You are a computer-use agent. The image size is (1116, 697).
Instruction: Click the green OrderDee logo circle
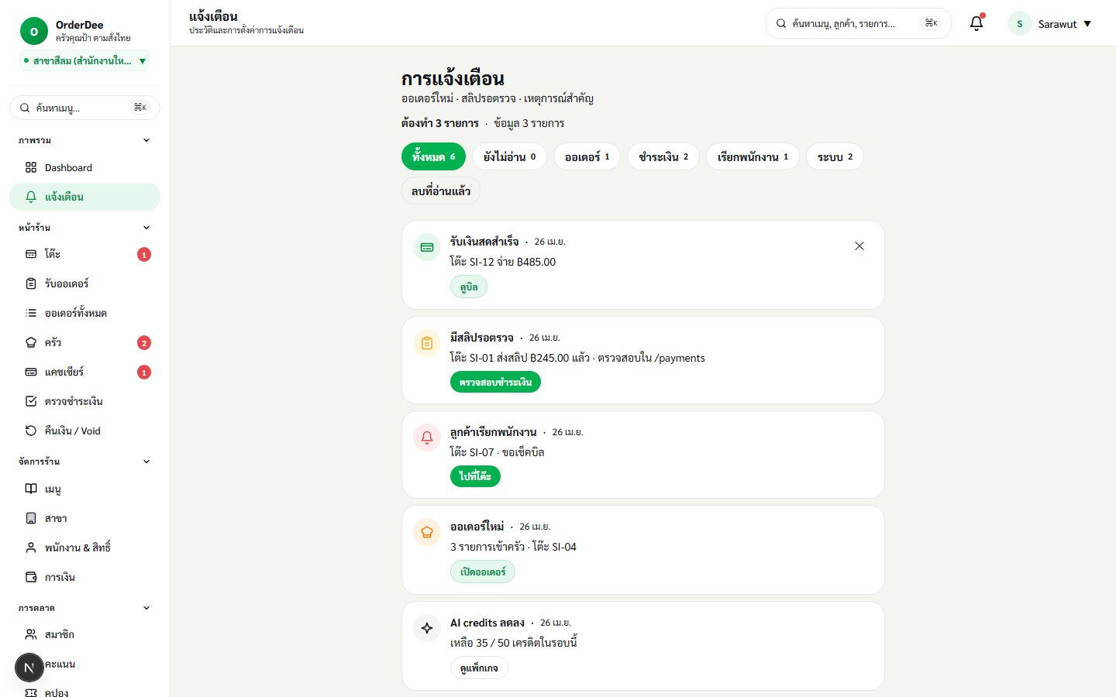point(33,31)
